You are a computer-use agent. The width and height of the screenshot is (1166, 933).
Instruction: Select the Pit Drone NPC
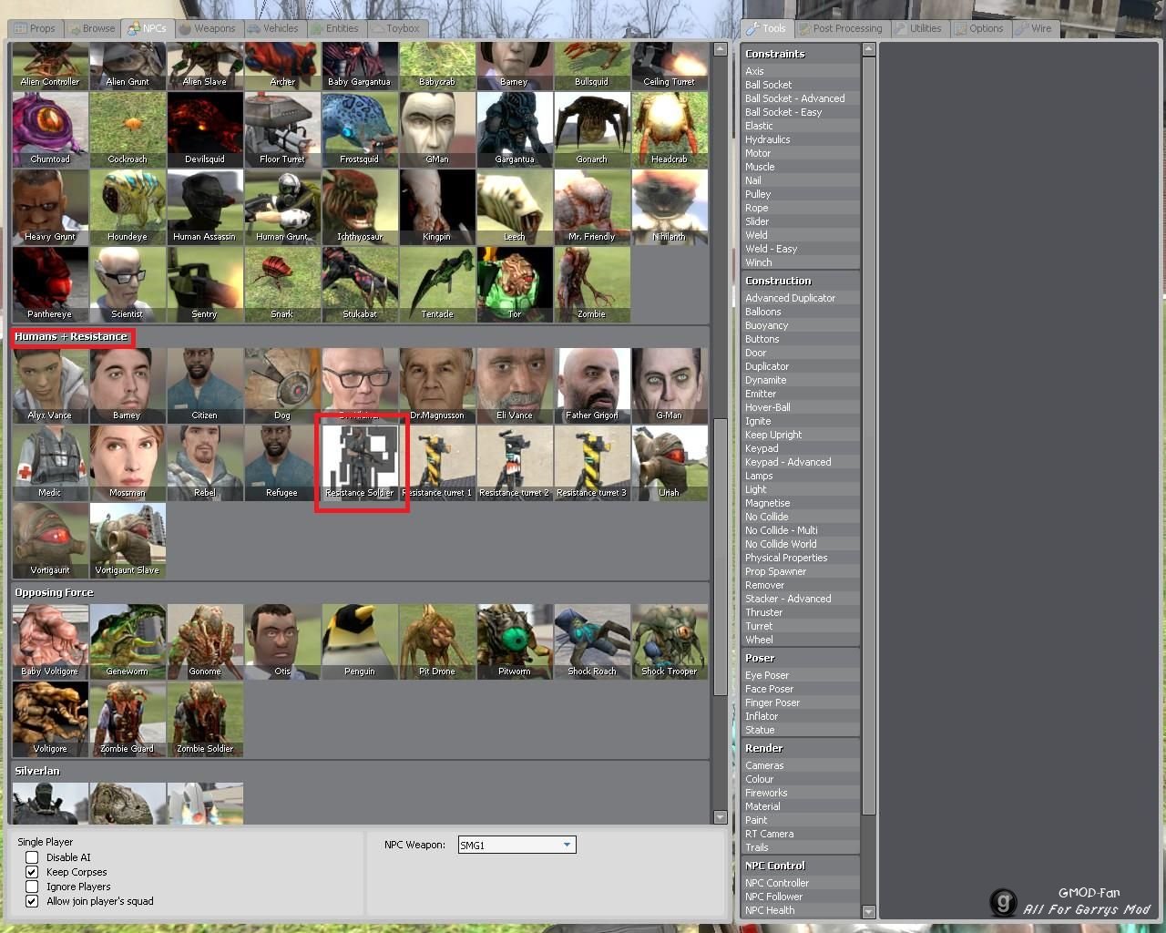[x=437, y=641]
